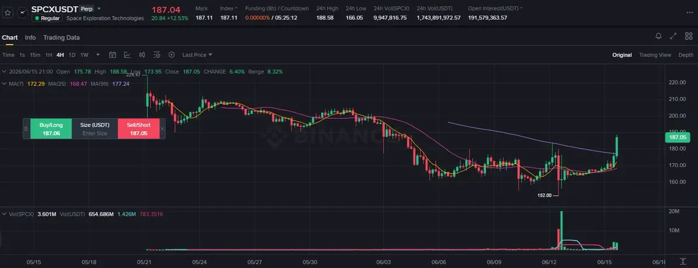Collapse the OHLC data row chevron
The height and width of the screenshot is (268, 698).
[3, 72]
